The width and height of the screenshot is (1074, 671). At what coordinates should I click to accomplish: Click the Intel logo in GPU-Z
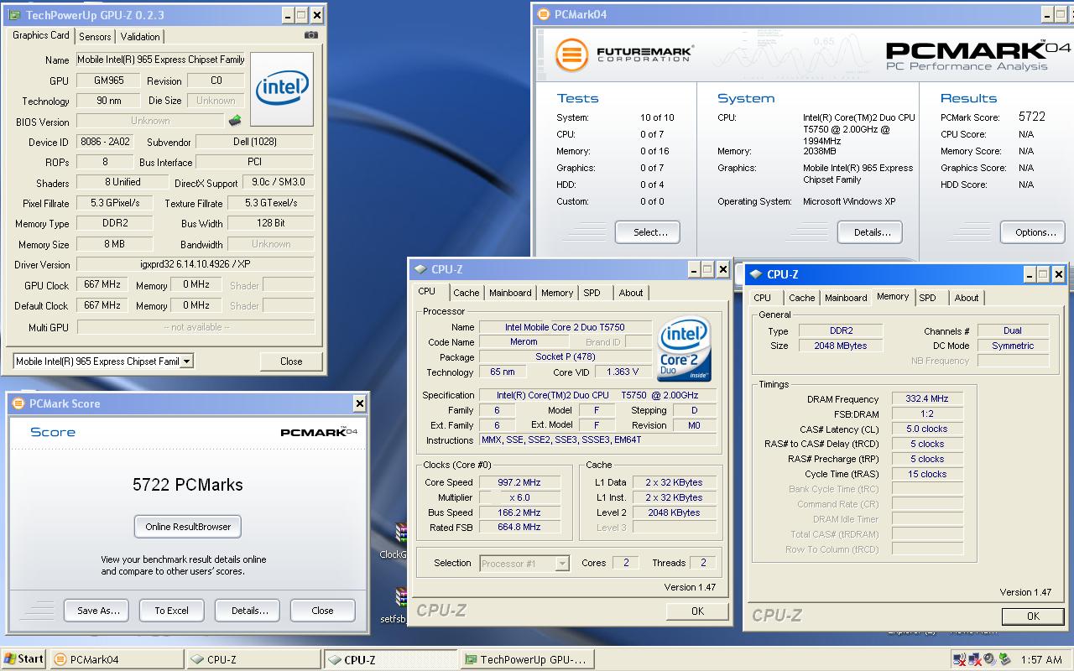(x=282, y=91)
